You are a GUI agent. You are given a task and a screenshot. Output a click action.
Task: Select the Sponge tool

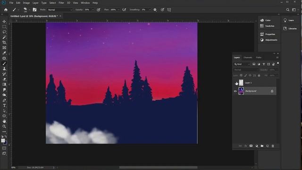[x=4, y=95]
